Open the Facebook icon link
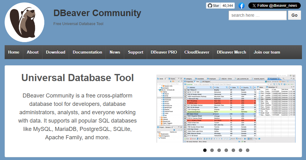This screenshot has height=160, width=306. (241, 6)
